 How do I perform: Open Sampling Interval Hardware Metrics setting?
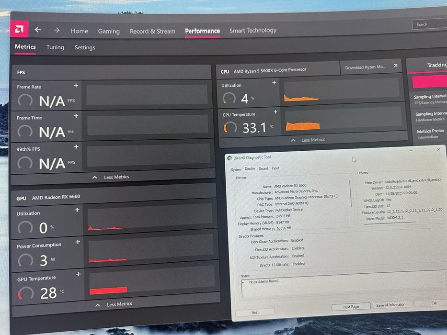(431, 116)
